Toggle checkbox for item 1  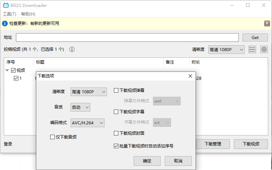tap(16, 78)
